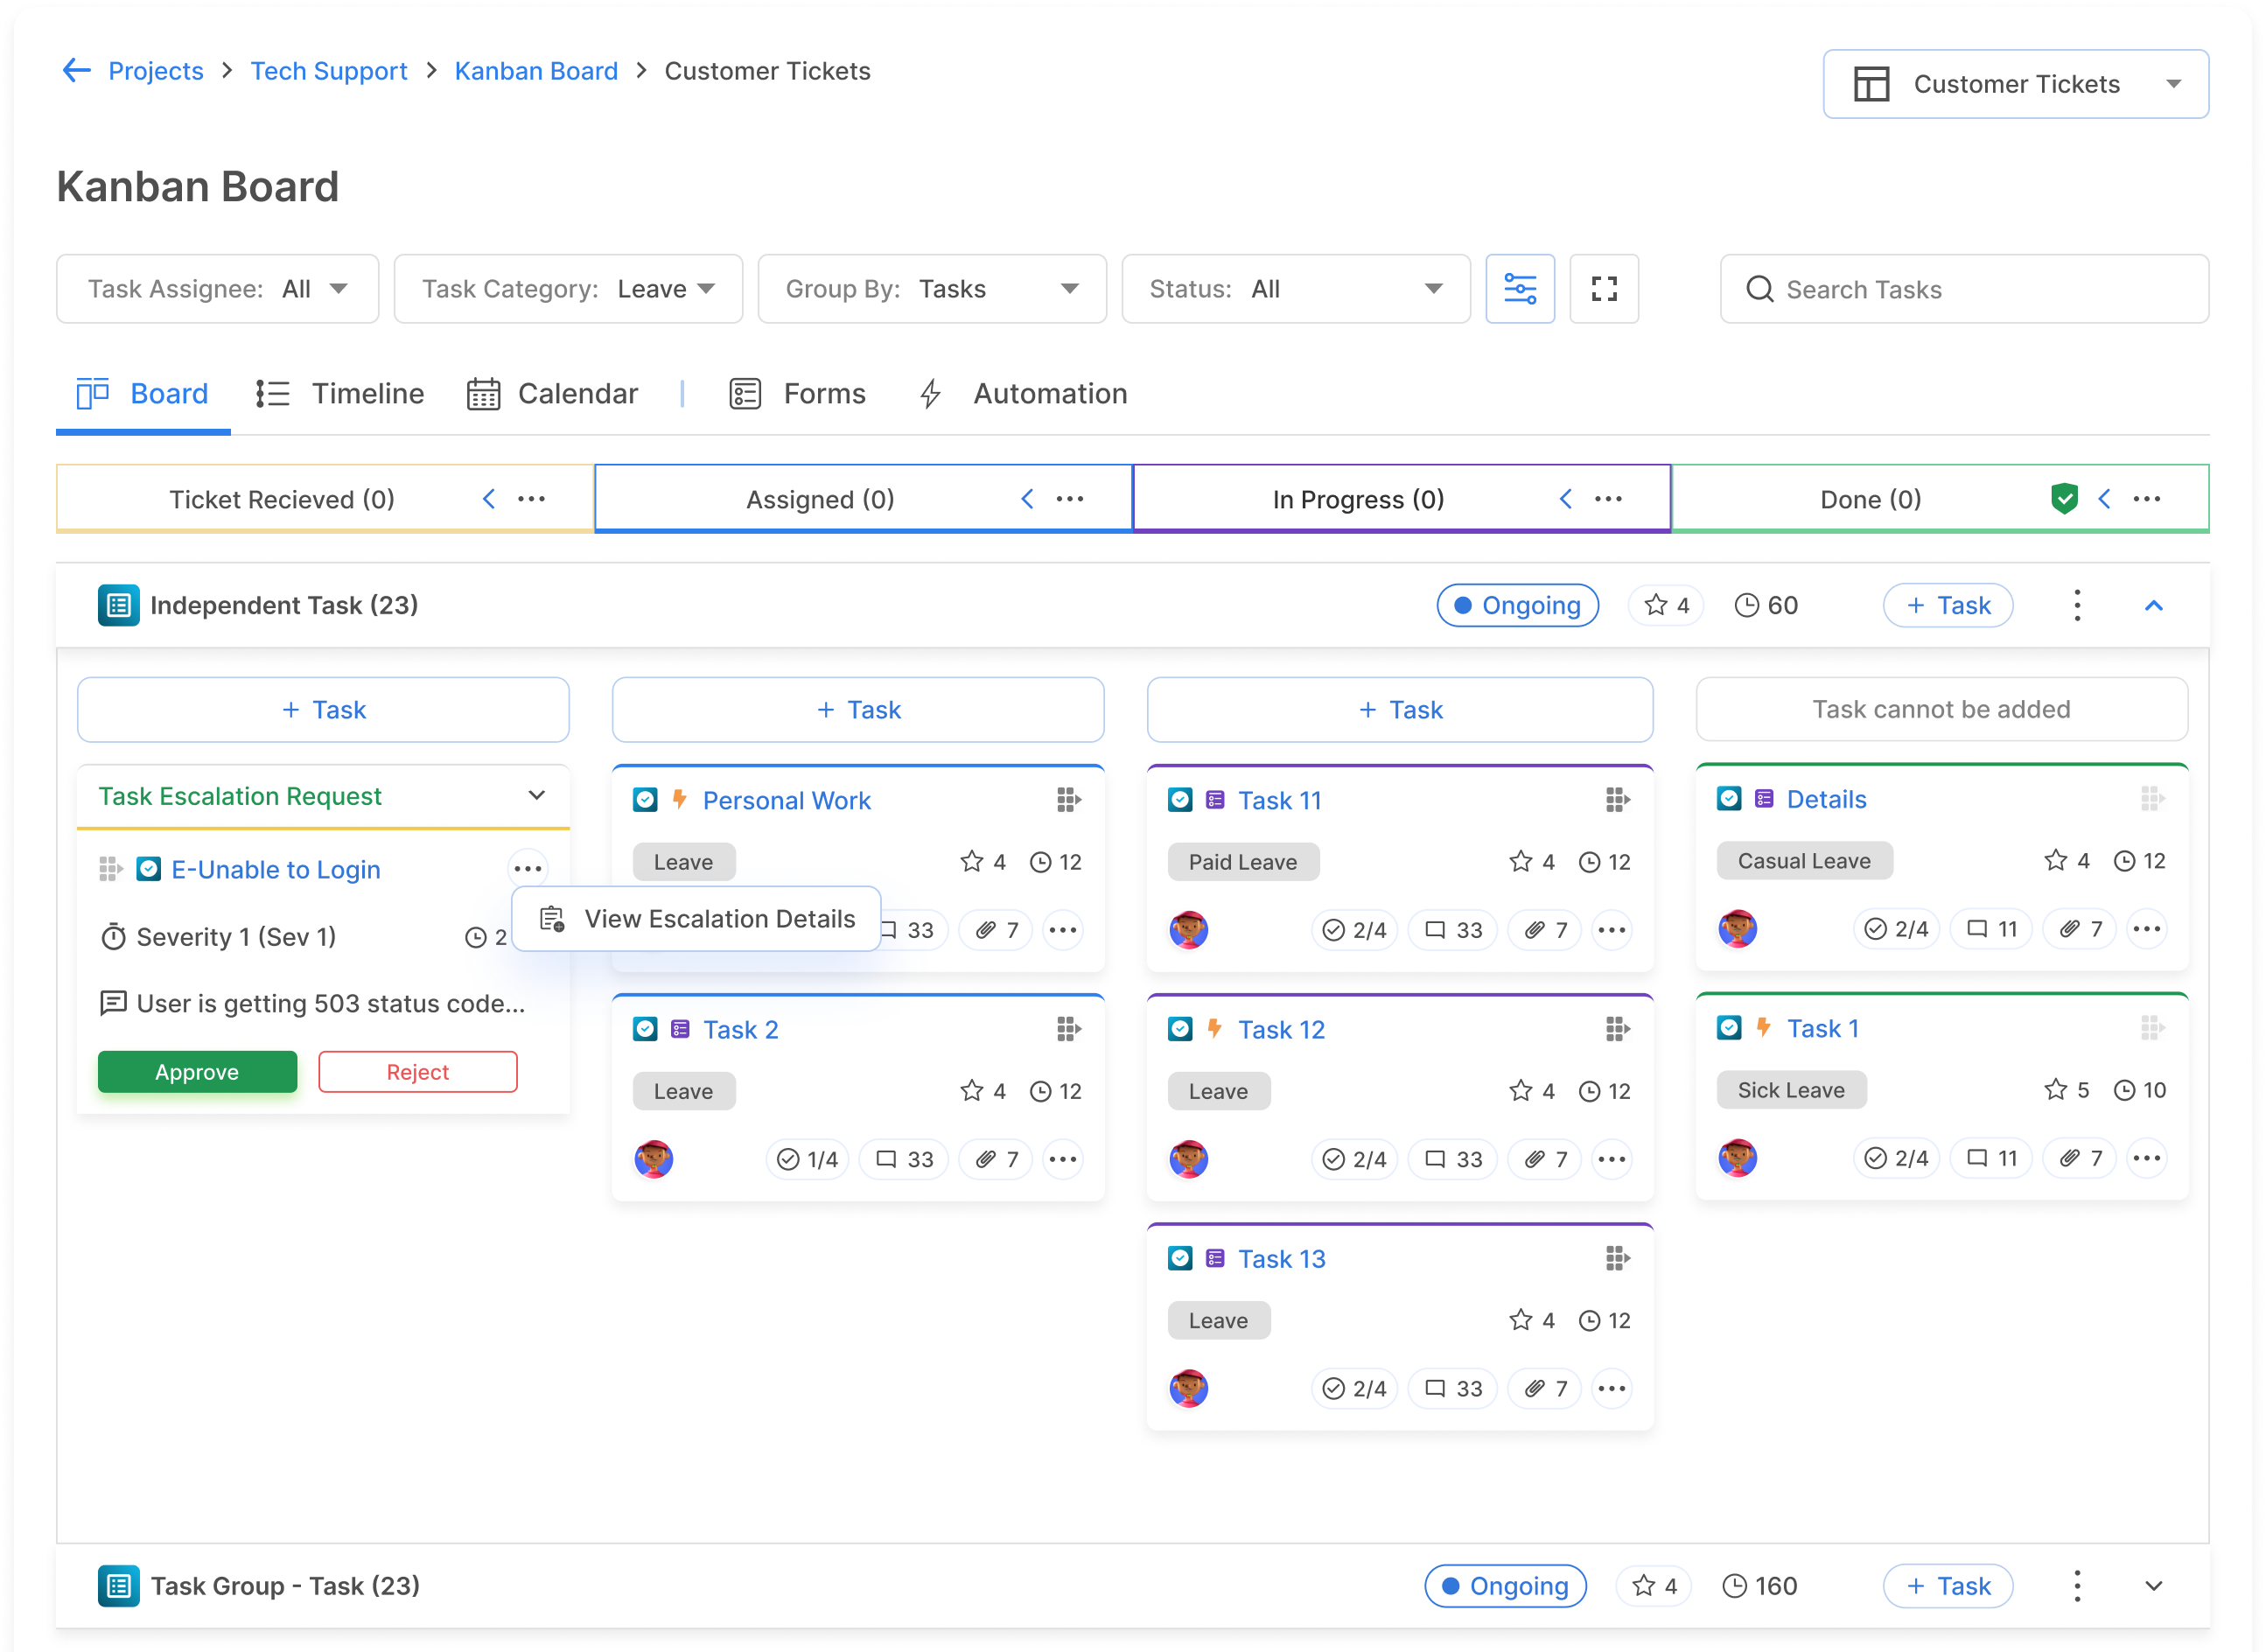Viewport: 2266px width, 1652px height.
Task: Toggle Task 2 completion checkbox
Action: [x=645, y=1028]
